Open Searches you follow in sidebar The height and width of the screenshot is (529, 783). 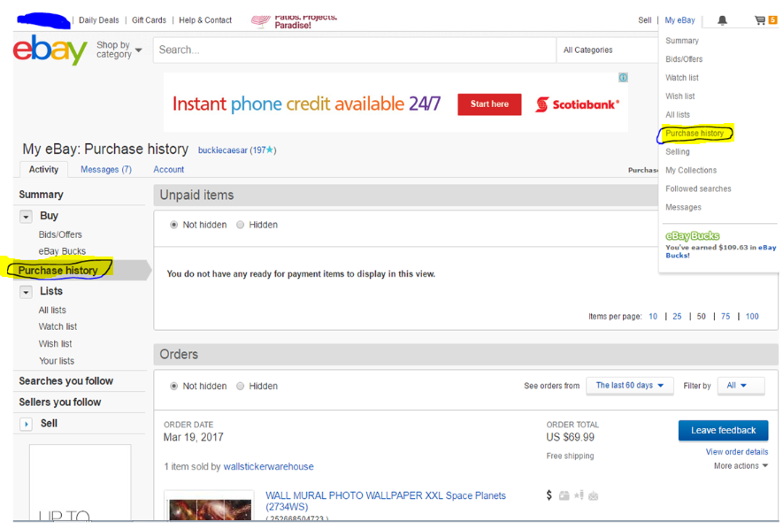point(66,380)
